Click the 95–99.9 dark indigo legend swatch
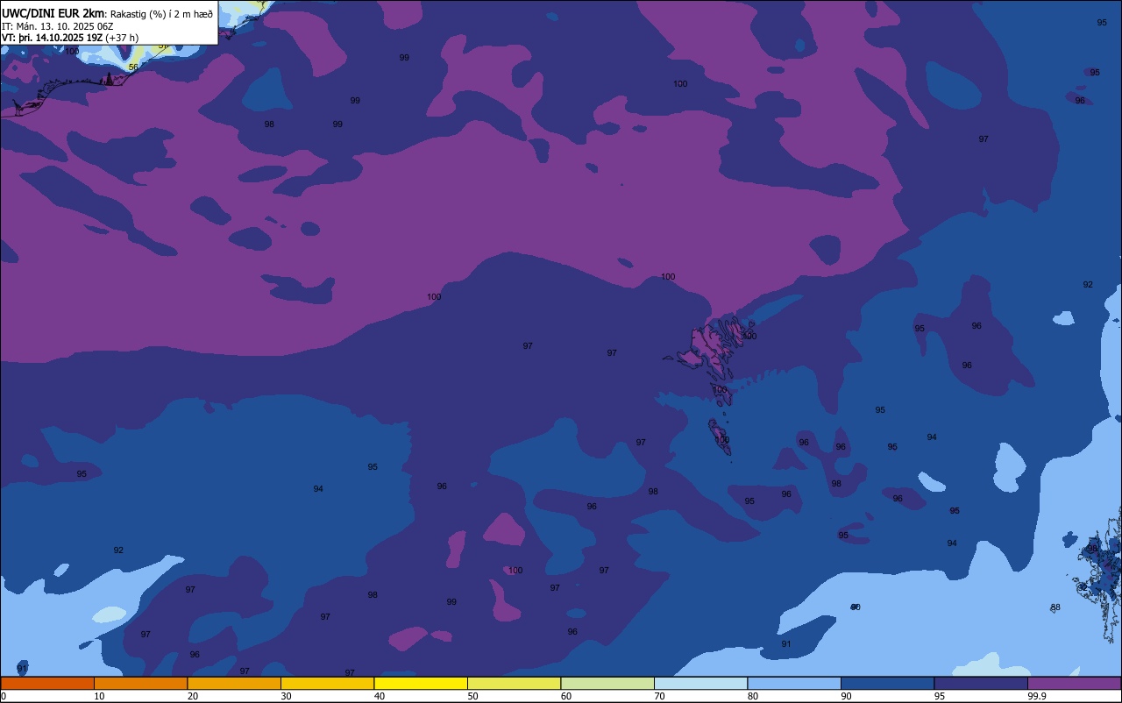 pyautogui.click(x=981, y=683)
